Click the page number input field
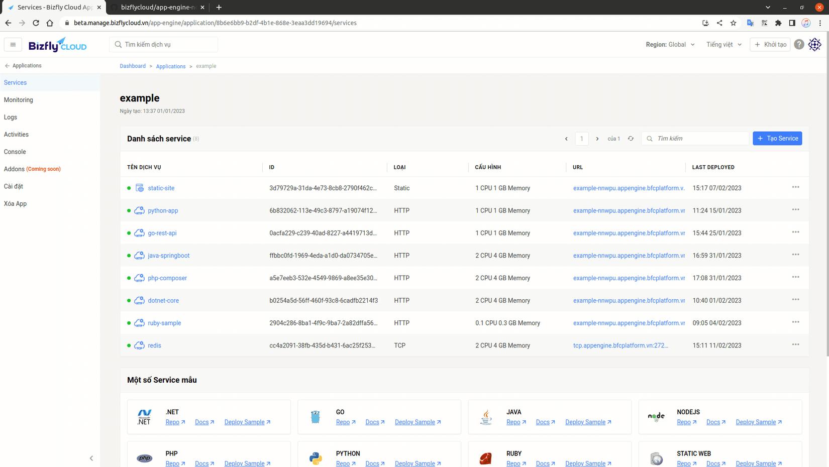The image size is (829, 467). [581, 138]
